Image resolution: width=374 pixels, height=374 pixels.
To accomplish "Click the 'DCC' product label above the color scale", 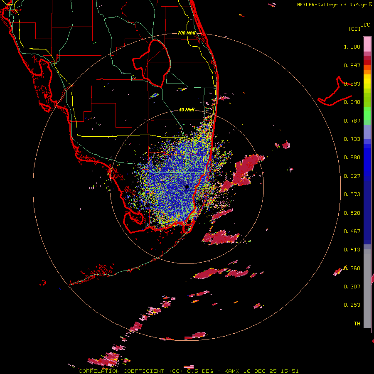I will point(365,25).
